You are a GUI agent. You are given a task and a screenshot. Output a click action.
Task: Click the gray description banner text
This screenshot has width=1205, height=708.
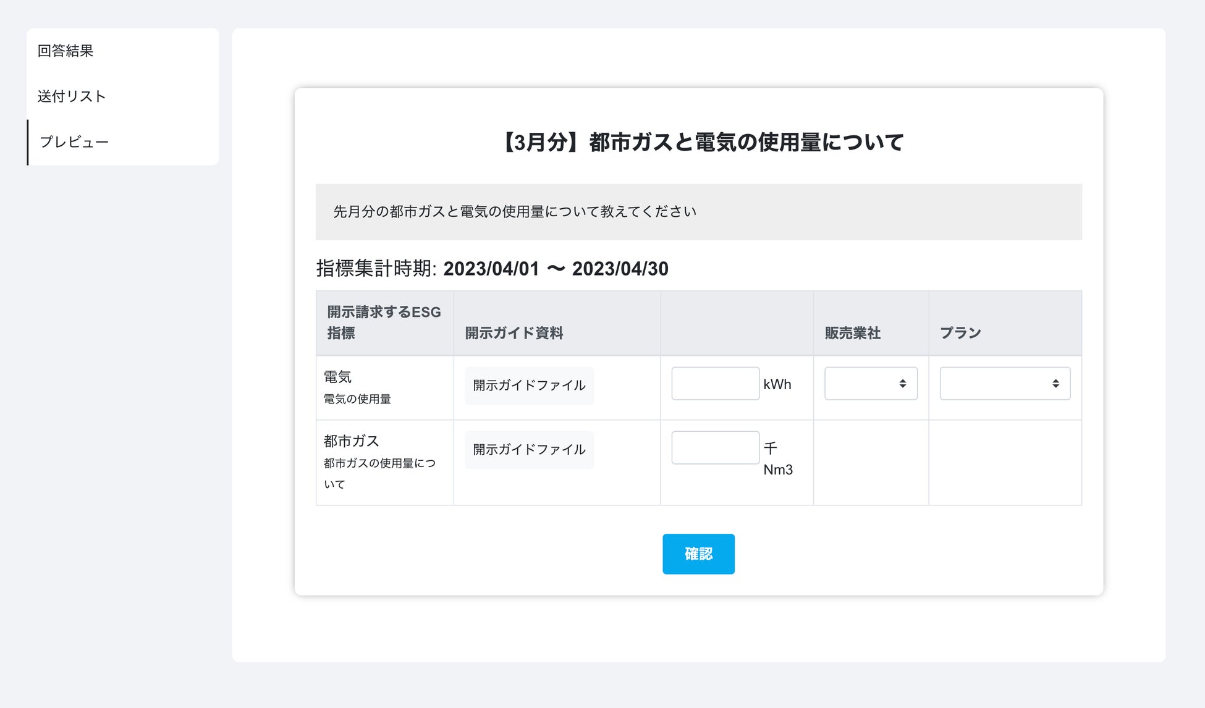pyautogui.click(x=515, y=212)
